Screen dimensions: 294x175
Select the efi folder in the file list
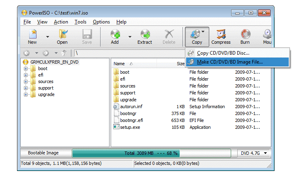point(122,79)
